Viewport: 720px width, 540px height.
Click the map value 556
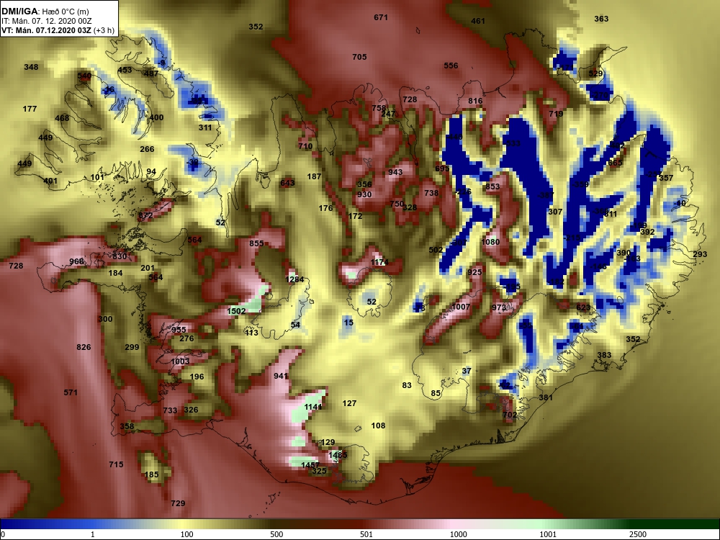click(x=451, y=66)
